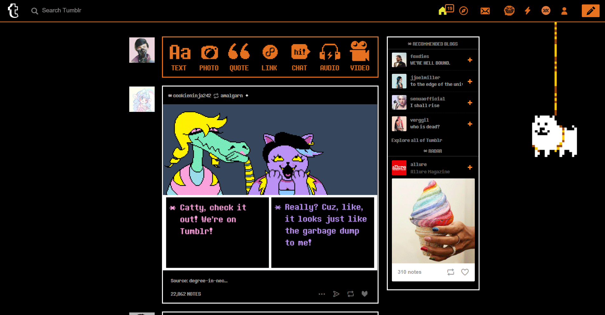Open the degree-in-nec source link

click(x=208, y=280)
